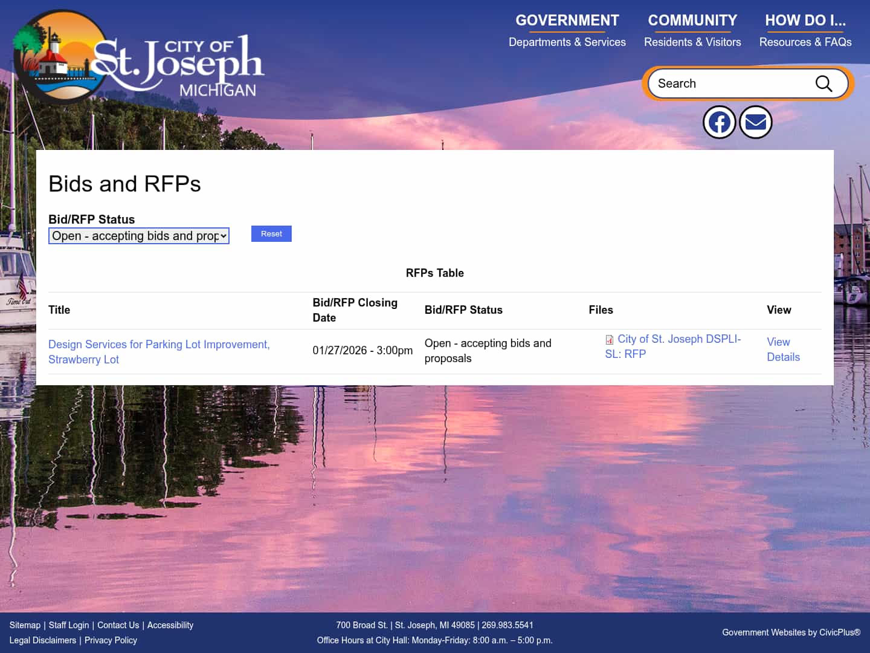This screenshot has height=653, width=870.
Task: Open the Privacy Policy
Action: (x=111, y=640)
